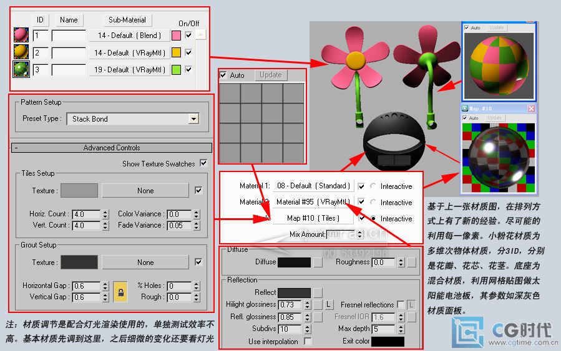Image resolution: width=561 pixels, height=351 pixels.
Task: Click the None map button in Grout Setup
Action: [145, 262]
